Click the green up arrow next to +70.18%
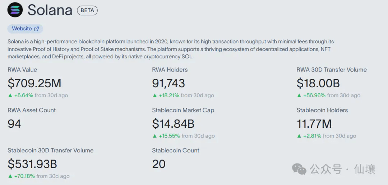This screenshot has width=388, height=185. 10,176
